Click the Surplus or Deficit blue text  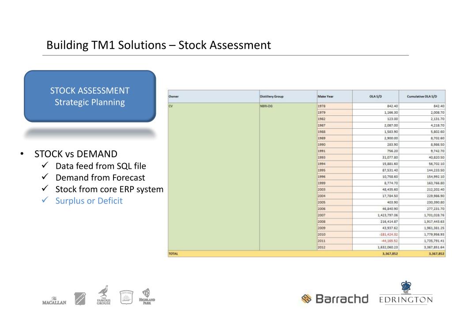89,201
